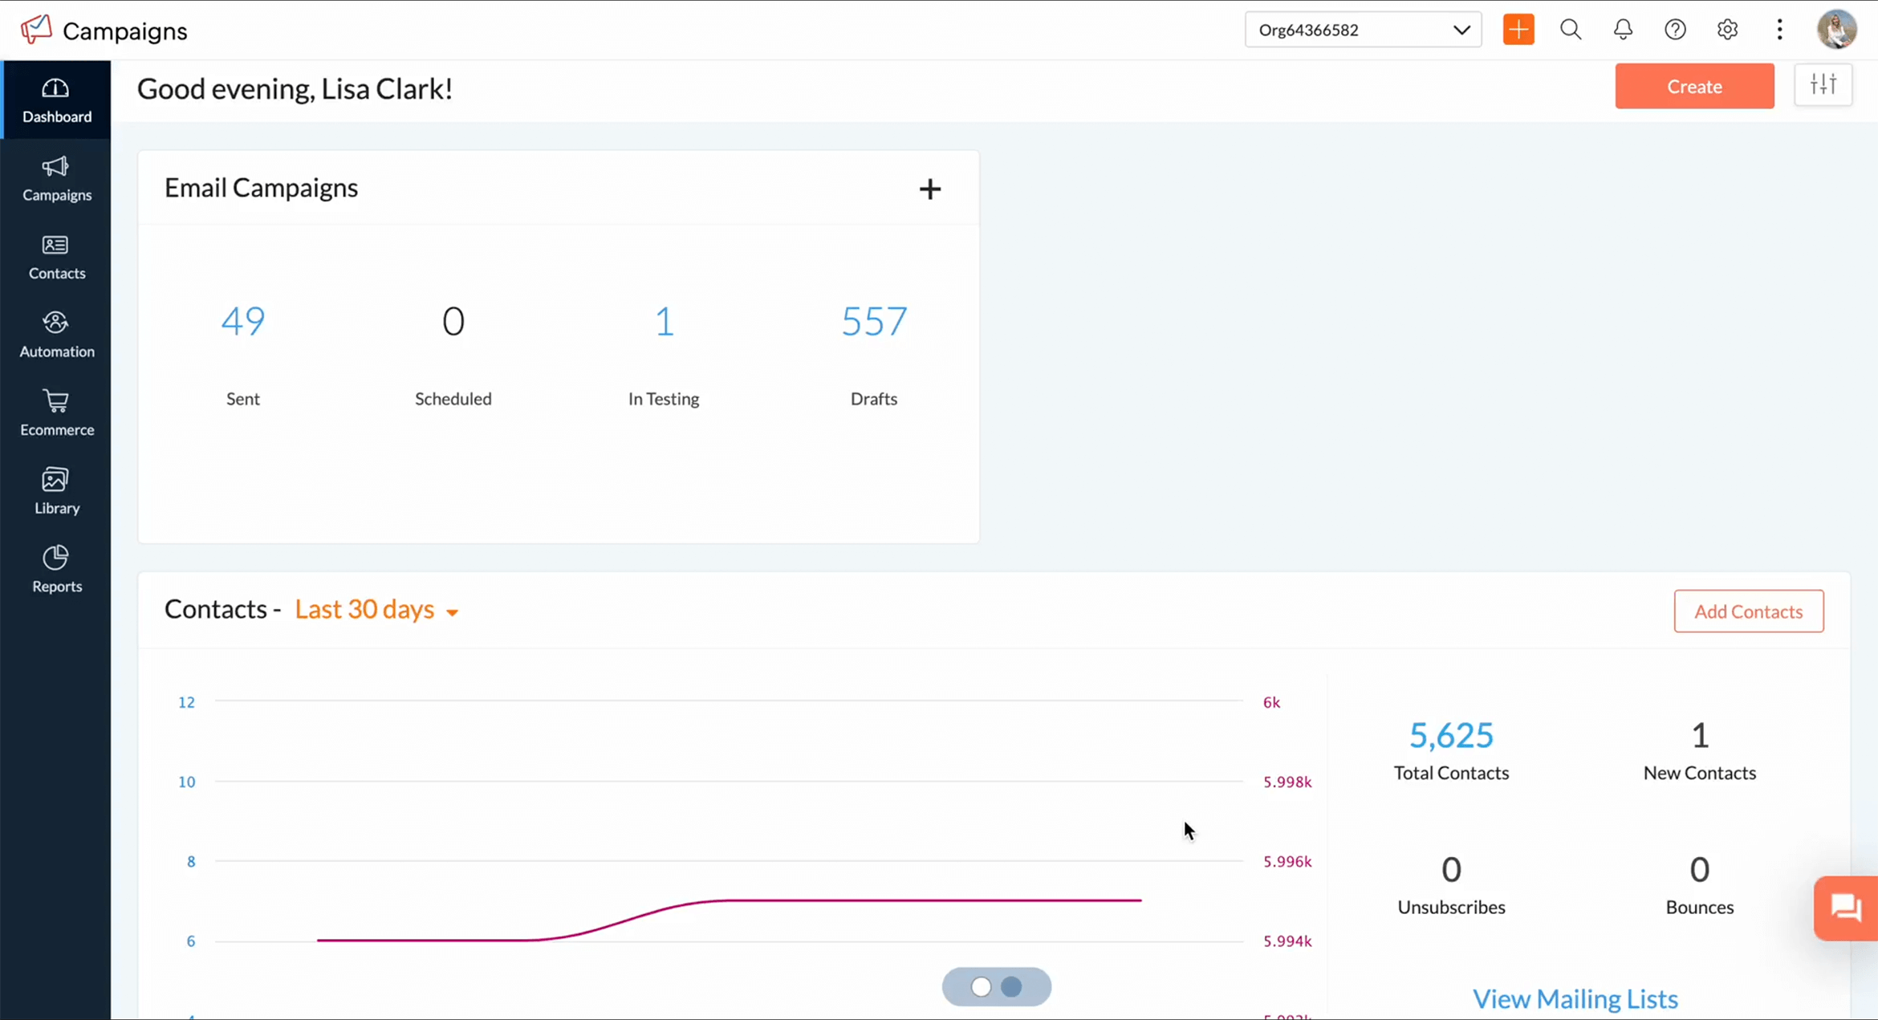The width and height of the screenshot is (1878, 1020).
Task: Open the notifications bell icon
Action: [1623, 30]
